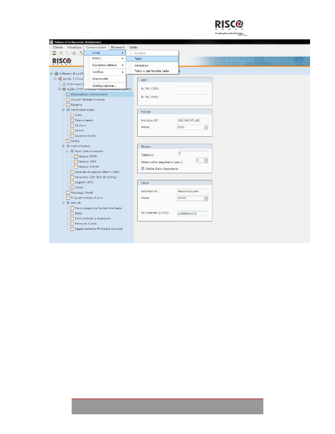335x434 pixels.
Task: Choose Selezione in the Invia submenu
Action: coord(152,66)
